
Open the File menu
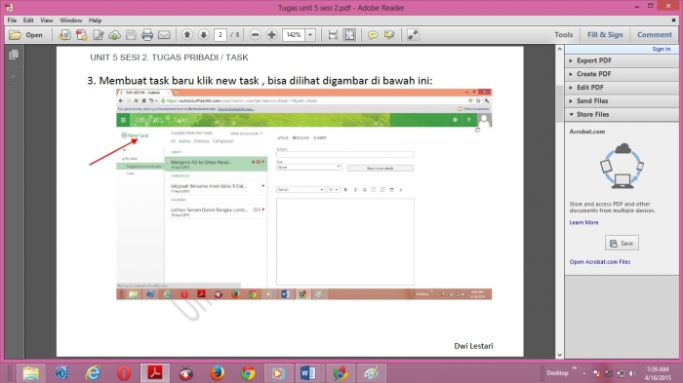tap(12, 20)
